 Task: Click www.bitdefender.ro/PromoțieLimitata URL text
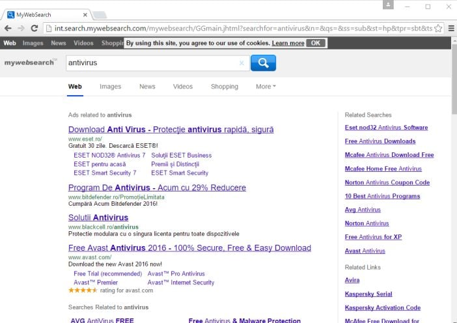(x=117, y=197)
